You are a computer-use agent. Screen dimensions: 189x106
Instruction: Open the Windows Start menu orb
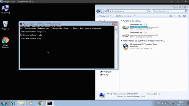click(4, 103)
